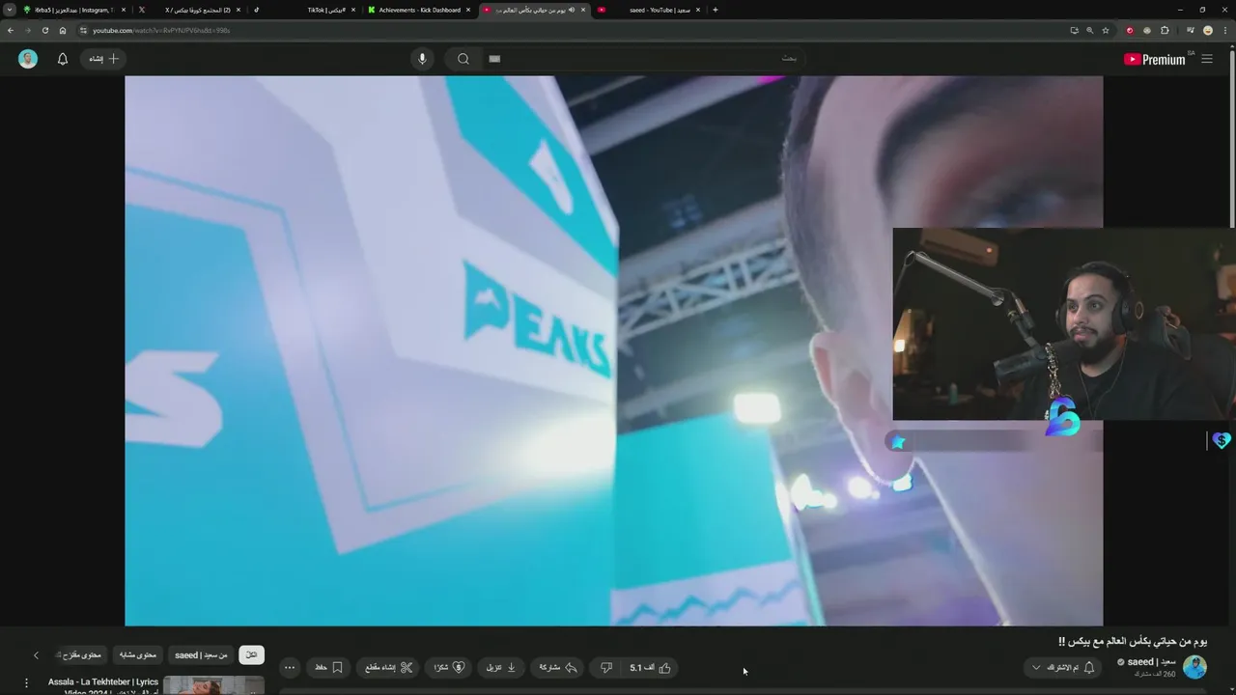The image size is (1236, 695).
Task: Click the browser back arrow
Action: click(11, 30)
